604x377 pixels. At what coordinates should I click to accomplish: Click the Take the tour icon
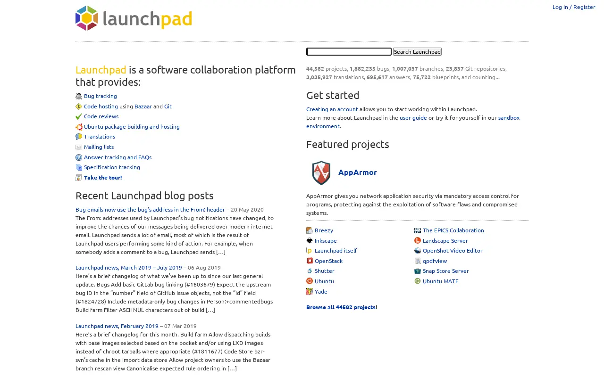click(x=79, y=178)
